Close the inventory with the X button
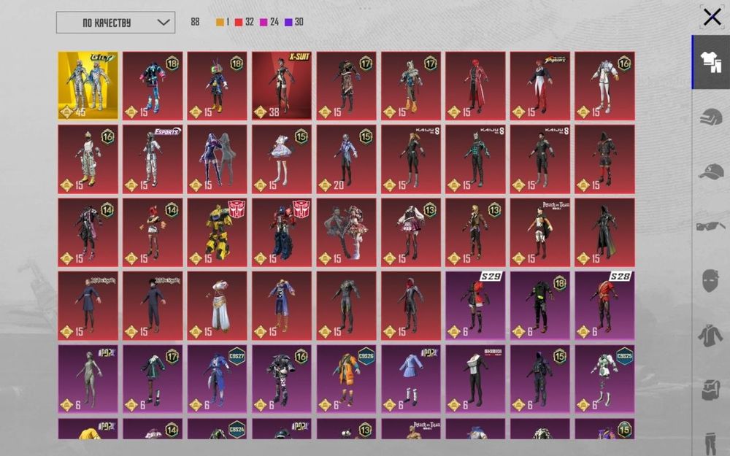730x456 pixels. point(712,18)
